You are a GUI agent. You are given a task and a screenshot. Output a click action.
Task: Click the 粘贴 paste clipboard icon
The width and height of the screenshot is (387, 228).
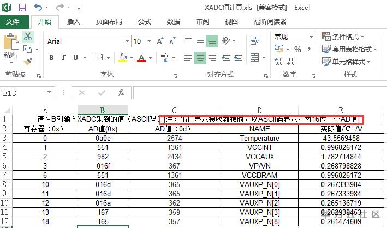(x=11, y=41)
